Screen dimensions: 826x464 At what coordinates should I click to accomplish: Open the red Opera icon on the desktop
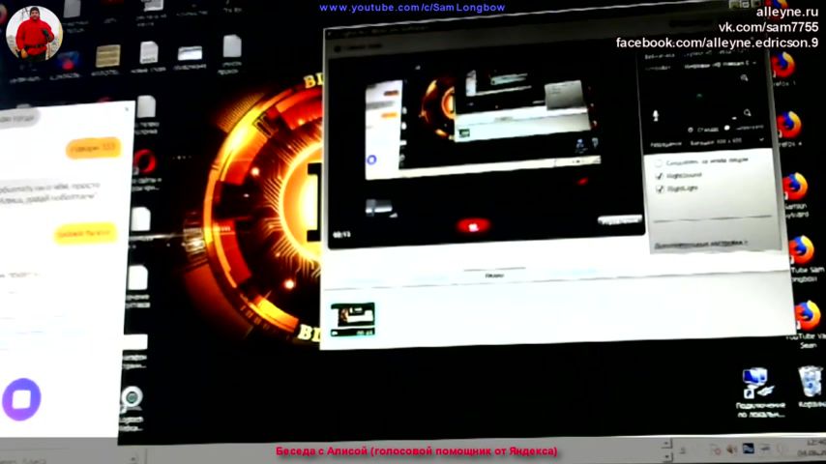pyautogui.click(x=145, y=159)
